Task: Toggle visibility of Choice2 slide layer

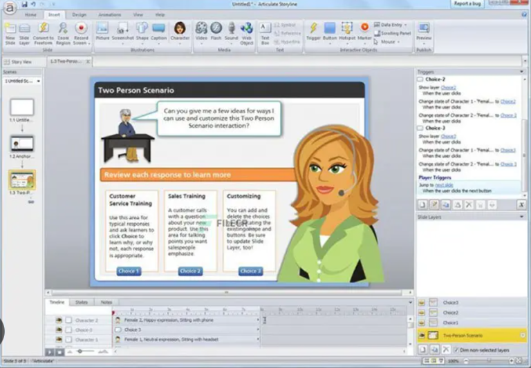Action: (421, 313)
